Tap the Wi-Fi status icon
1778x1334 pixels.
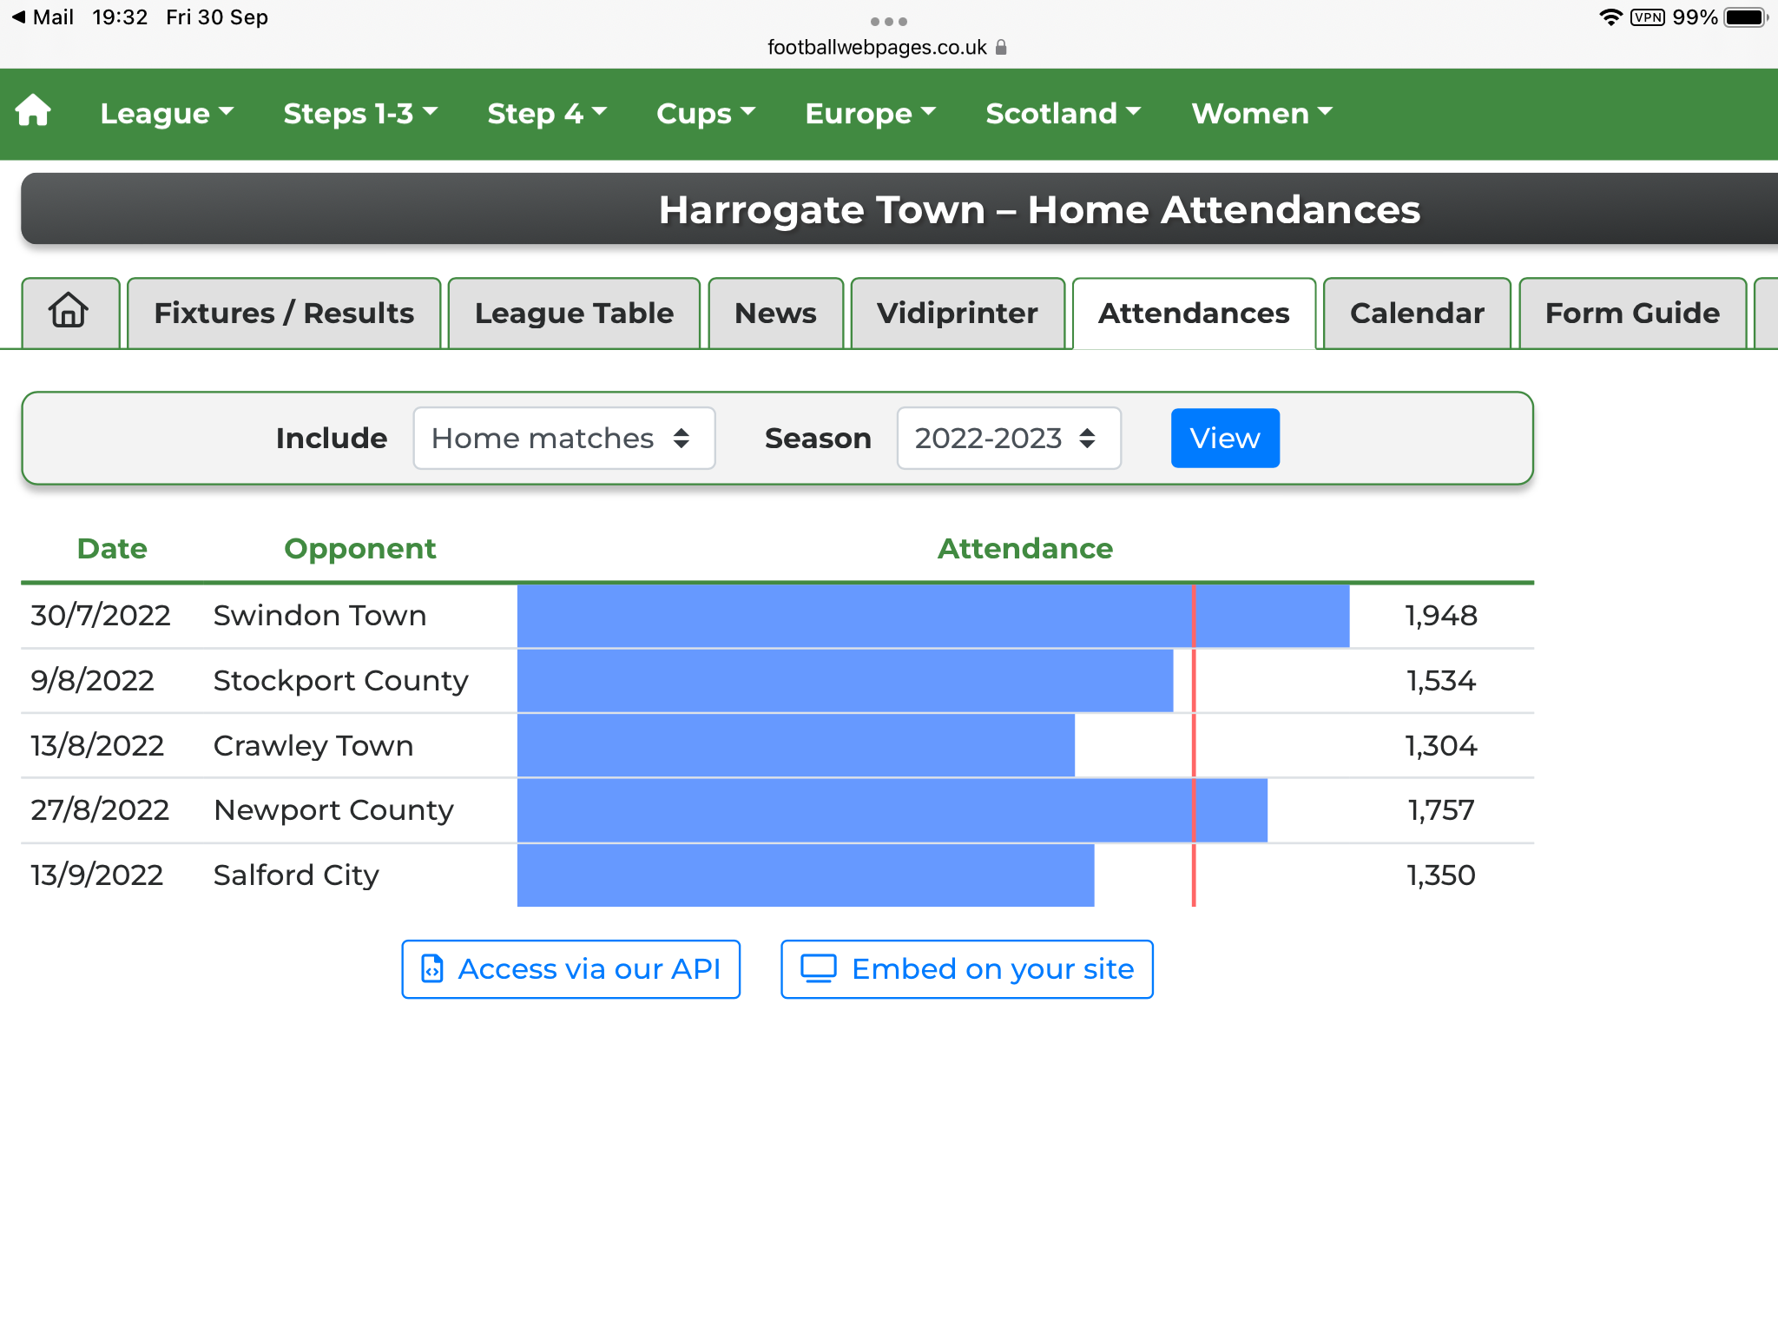pos(1610,17)
